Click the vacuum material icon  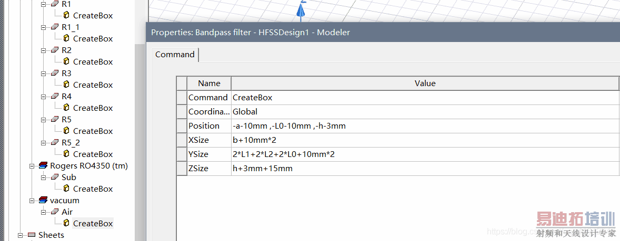pos(43,201)
